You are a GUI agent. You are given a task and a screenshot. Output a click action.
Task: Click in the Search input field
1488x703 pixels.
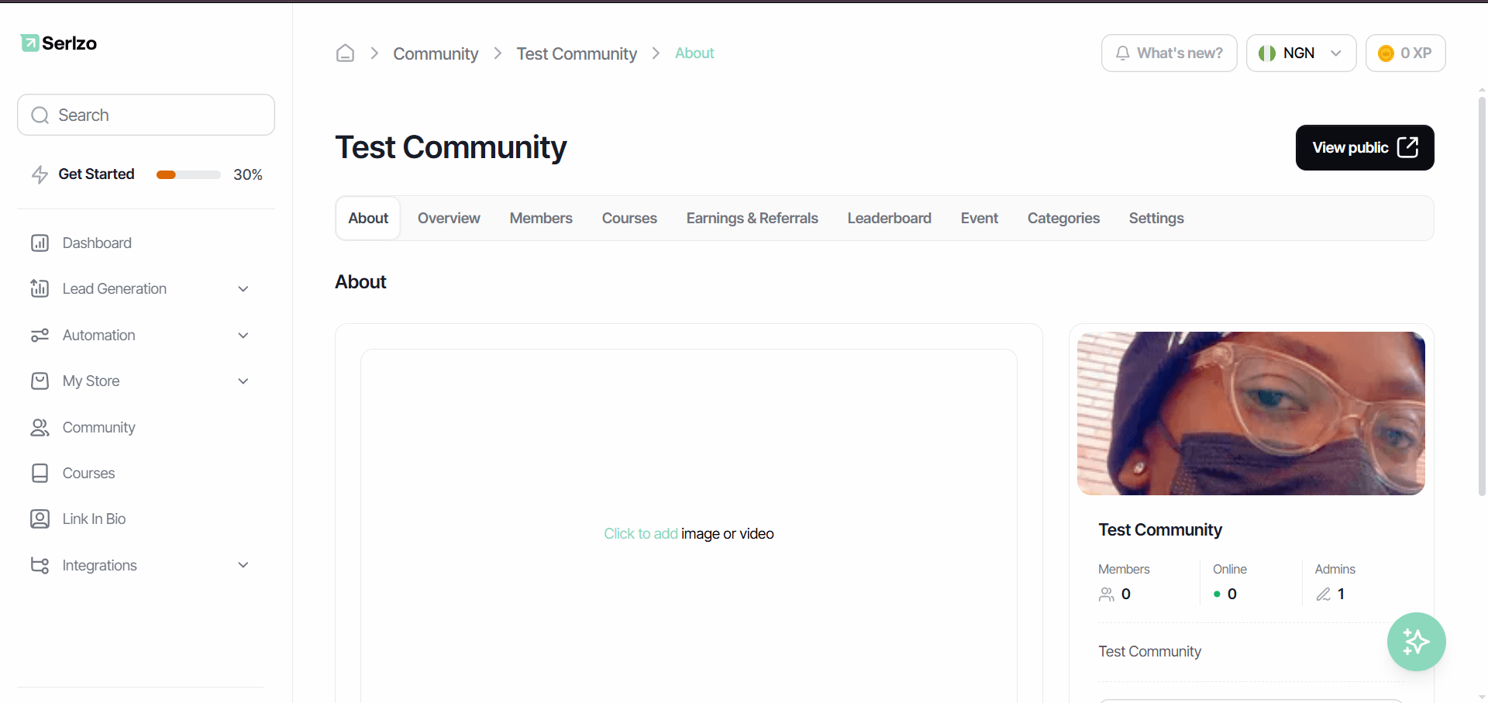(146, 115)
